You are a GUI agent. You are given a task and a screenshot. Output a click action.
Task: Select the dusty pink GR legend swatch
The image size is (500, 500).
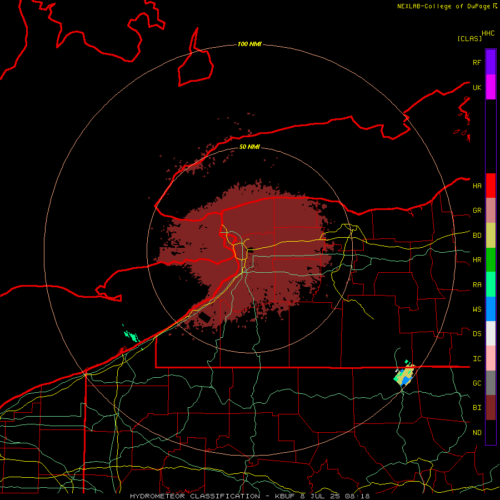[x=491, y=211]
